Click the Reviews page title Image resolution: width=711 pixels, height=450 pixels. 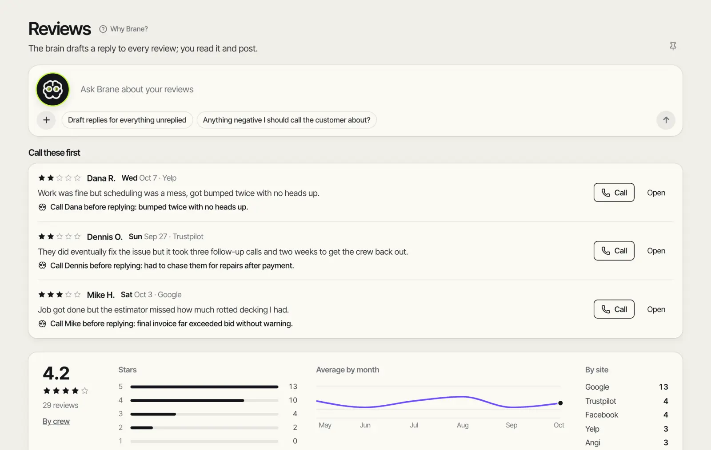coord(60,29)
